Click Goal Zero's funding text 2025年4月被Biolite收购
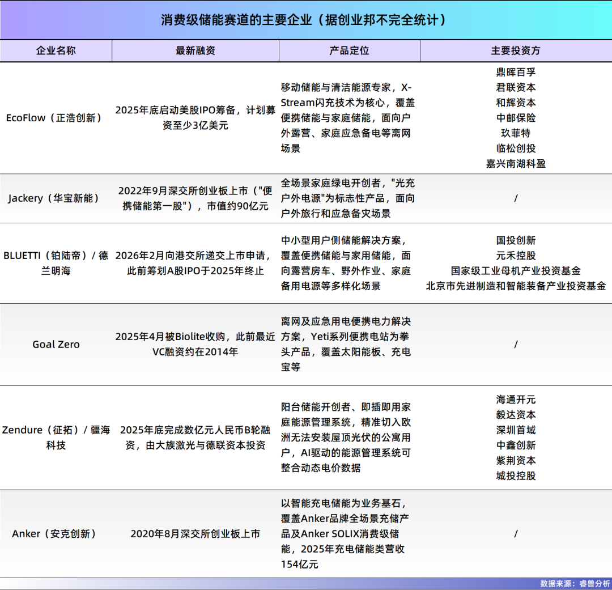Image resolution: width=612 pixels, height=590 pixels. [x=170, y=337]
